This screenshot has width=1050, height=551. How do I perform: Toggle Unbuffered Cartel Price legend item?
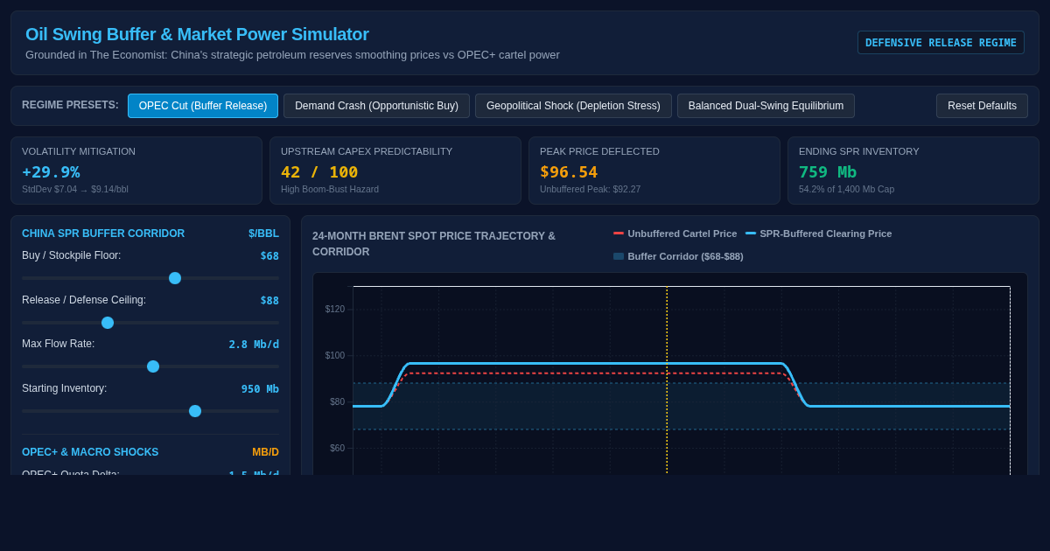coord(675,234)
